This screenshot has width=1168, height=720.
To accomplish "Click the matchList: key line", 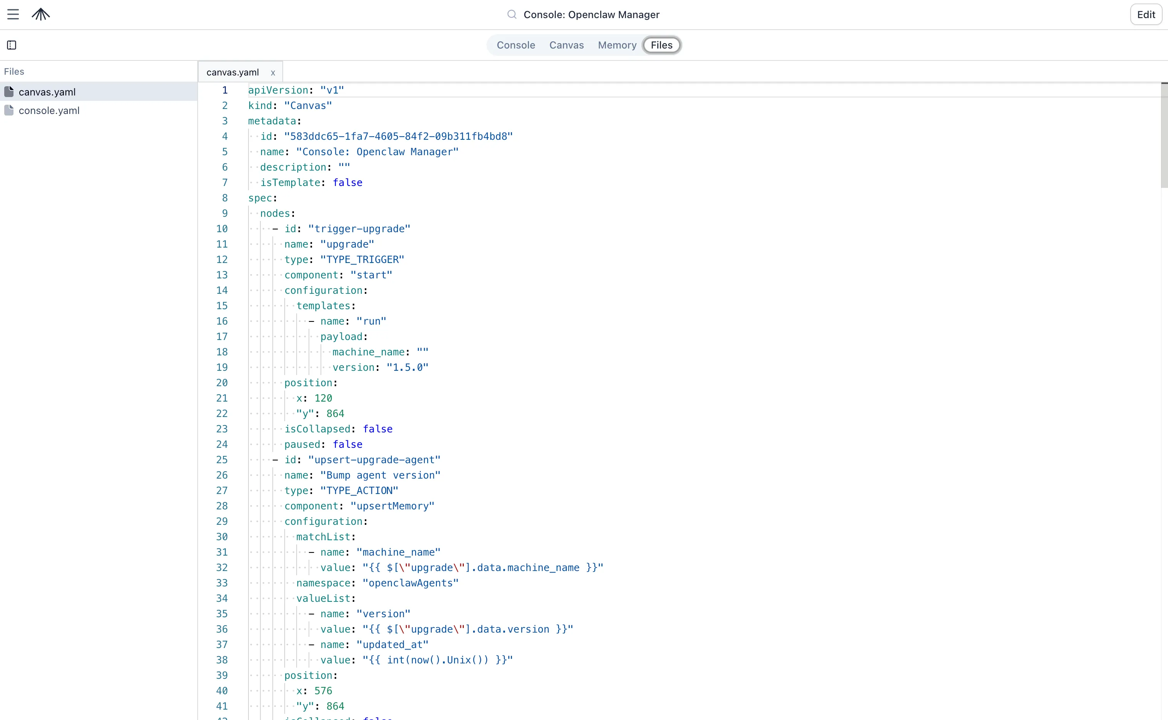I will point(326,537).
